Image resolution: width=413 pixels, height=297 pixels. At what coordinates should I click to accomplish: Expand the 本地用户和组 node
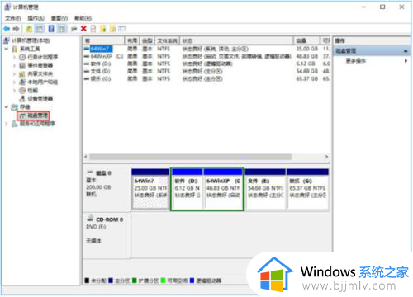[x=15, y=82]
